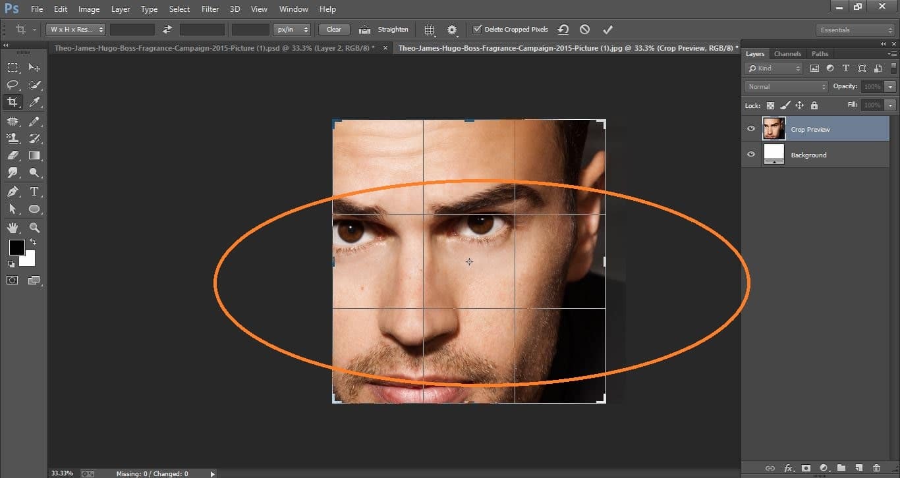Add a new layer mask
900x478 pixels.
pyautogui.click(x=806, y=467)
